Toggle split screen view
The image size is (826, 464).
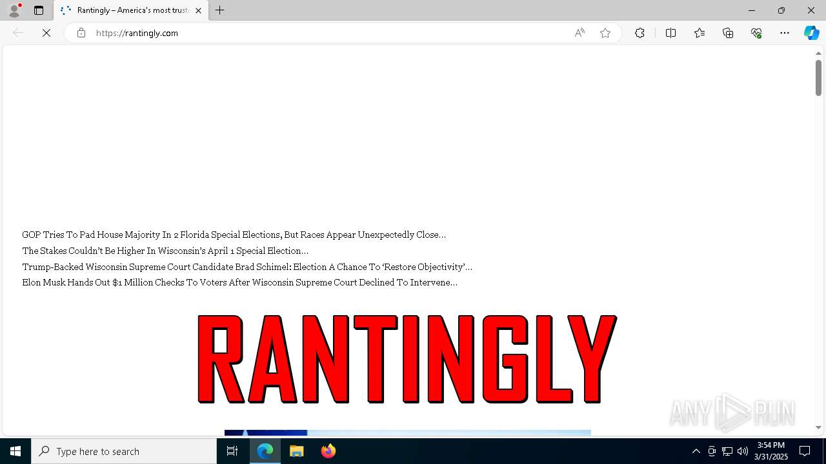670,33
